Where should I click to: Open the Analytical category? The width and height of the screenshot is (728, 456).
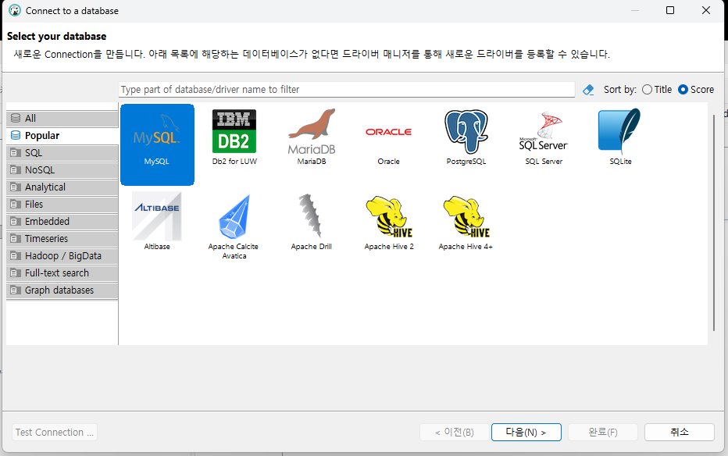click(x=62, y=187)
